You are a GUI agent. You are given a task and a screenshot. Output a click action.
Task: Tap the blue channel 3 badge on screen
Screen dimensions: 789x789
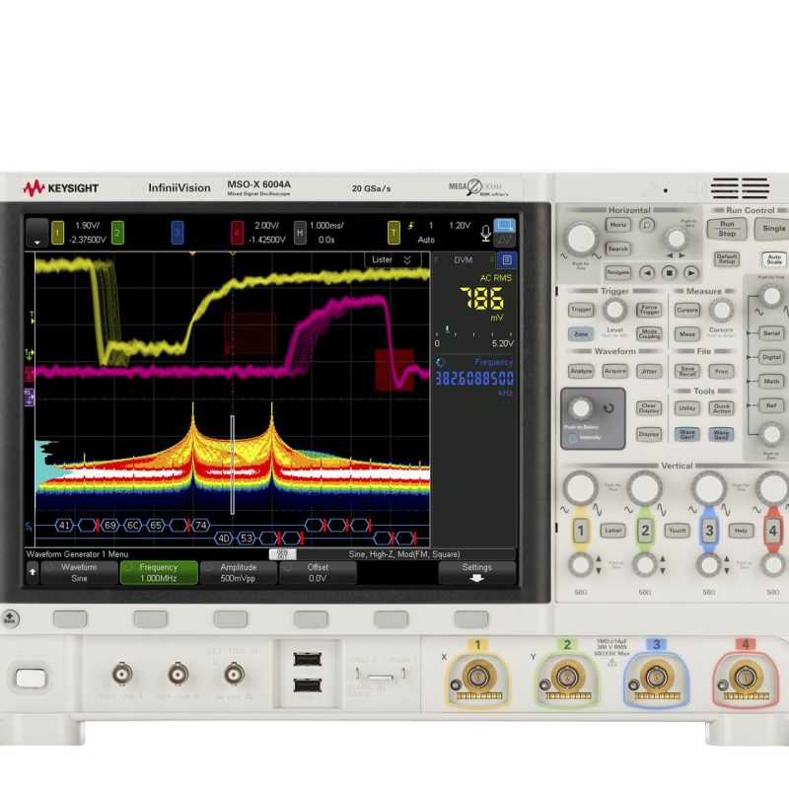[x=178, y=233]
